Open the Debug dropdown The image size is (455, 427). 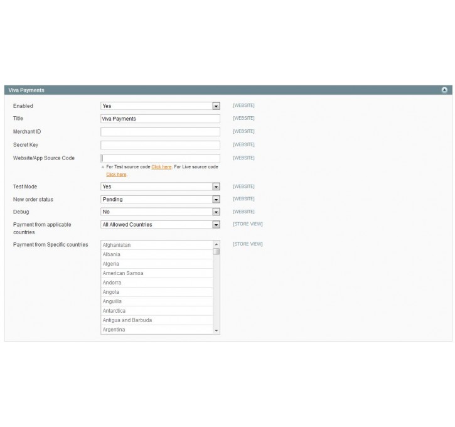pos(160,212)
